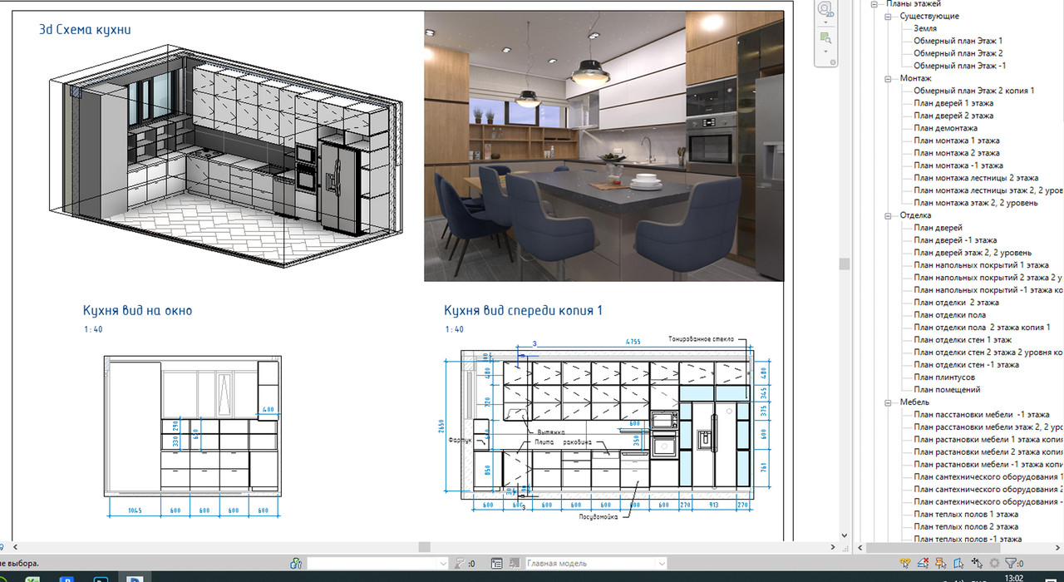Toggle Select Links in status bar

click(x=905, y=563)
